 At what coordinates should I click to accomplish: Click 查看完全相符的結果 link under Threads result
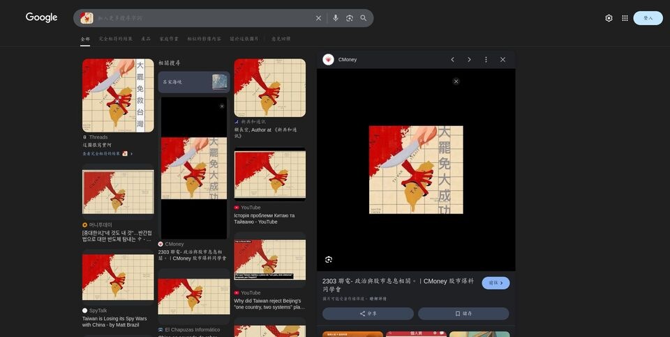[107, 153]
